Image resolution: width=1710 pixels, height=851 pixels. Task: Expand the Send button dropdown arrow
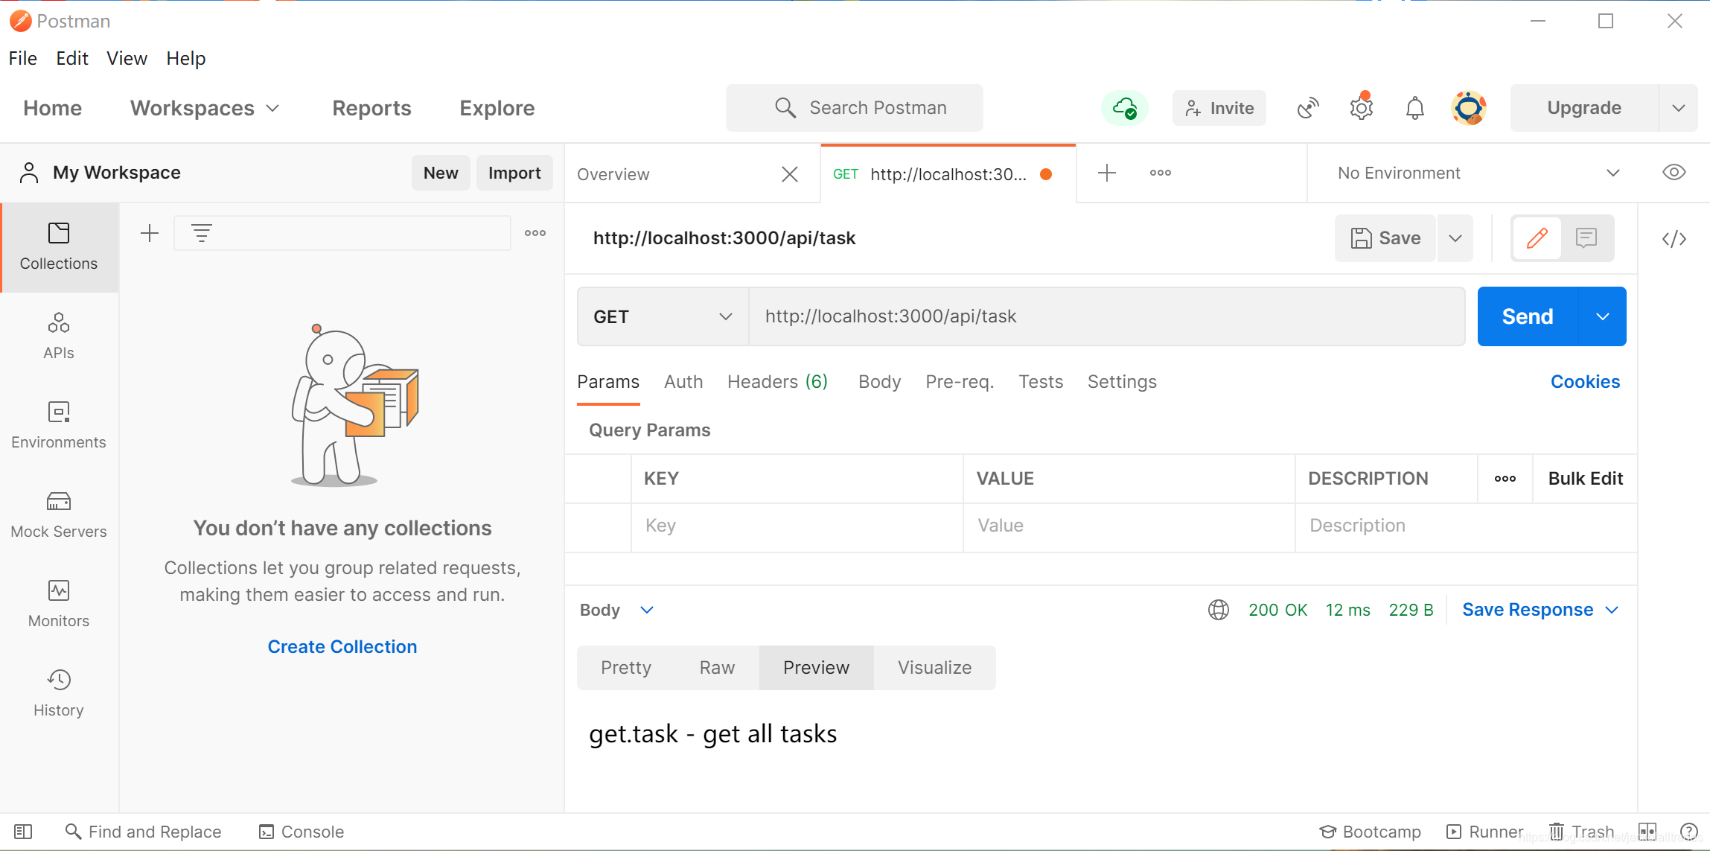(1603, 316)
